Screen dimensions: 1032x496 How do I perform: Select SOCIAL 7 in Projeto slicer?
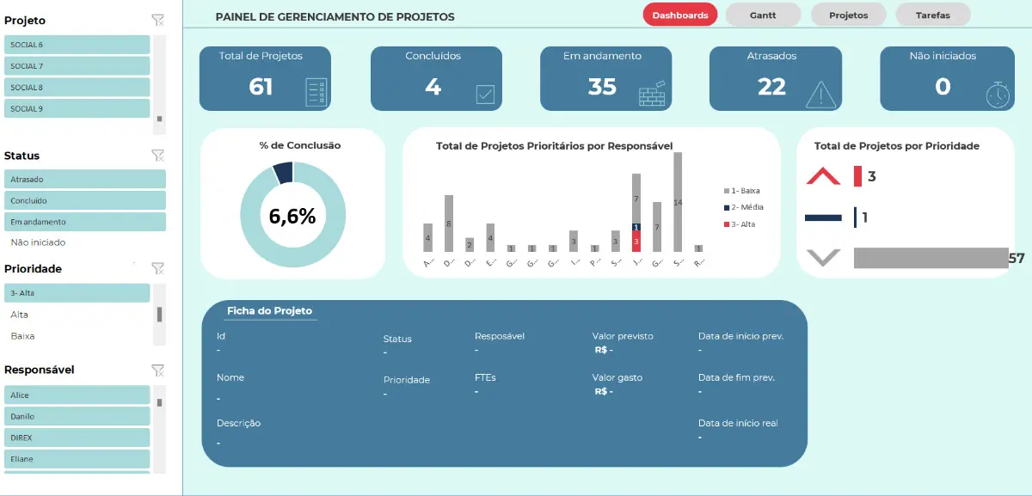tap(77, 65)
